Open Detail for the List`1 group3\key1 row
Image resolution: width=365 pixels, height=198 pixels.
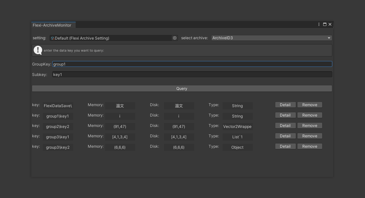285,136
